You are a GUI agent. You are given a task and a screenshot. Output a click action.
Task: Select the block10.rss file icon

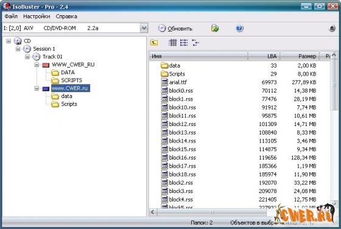[x=165, y=107]
